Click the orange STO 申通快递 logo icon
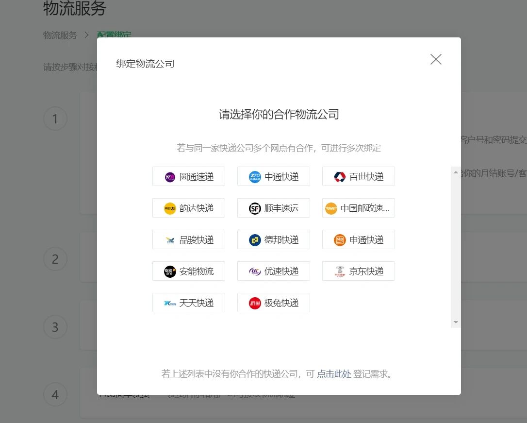Image resolution: width=527 pixels, height=423 pixels. (x=340, y=240)
